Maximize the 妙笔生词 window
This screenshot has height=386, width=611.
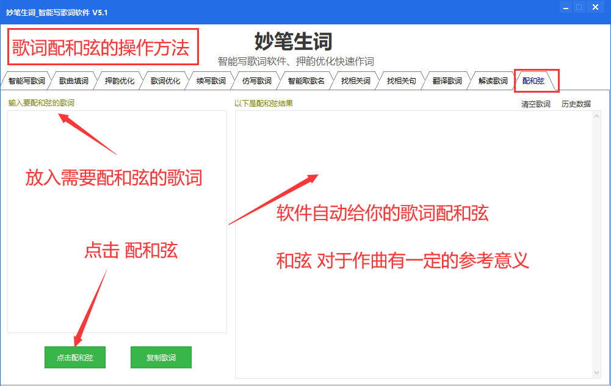[579, 7]
